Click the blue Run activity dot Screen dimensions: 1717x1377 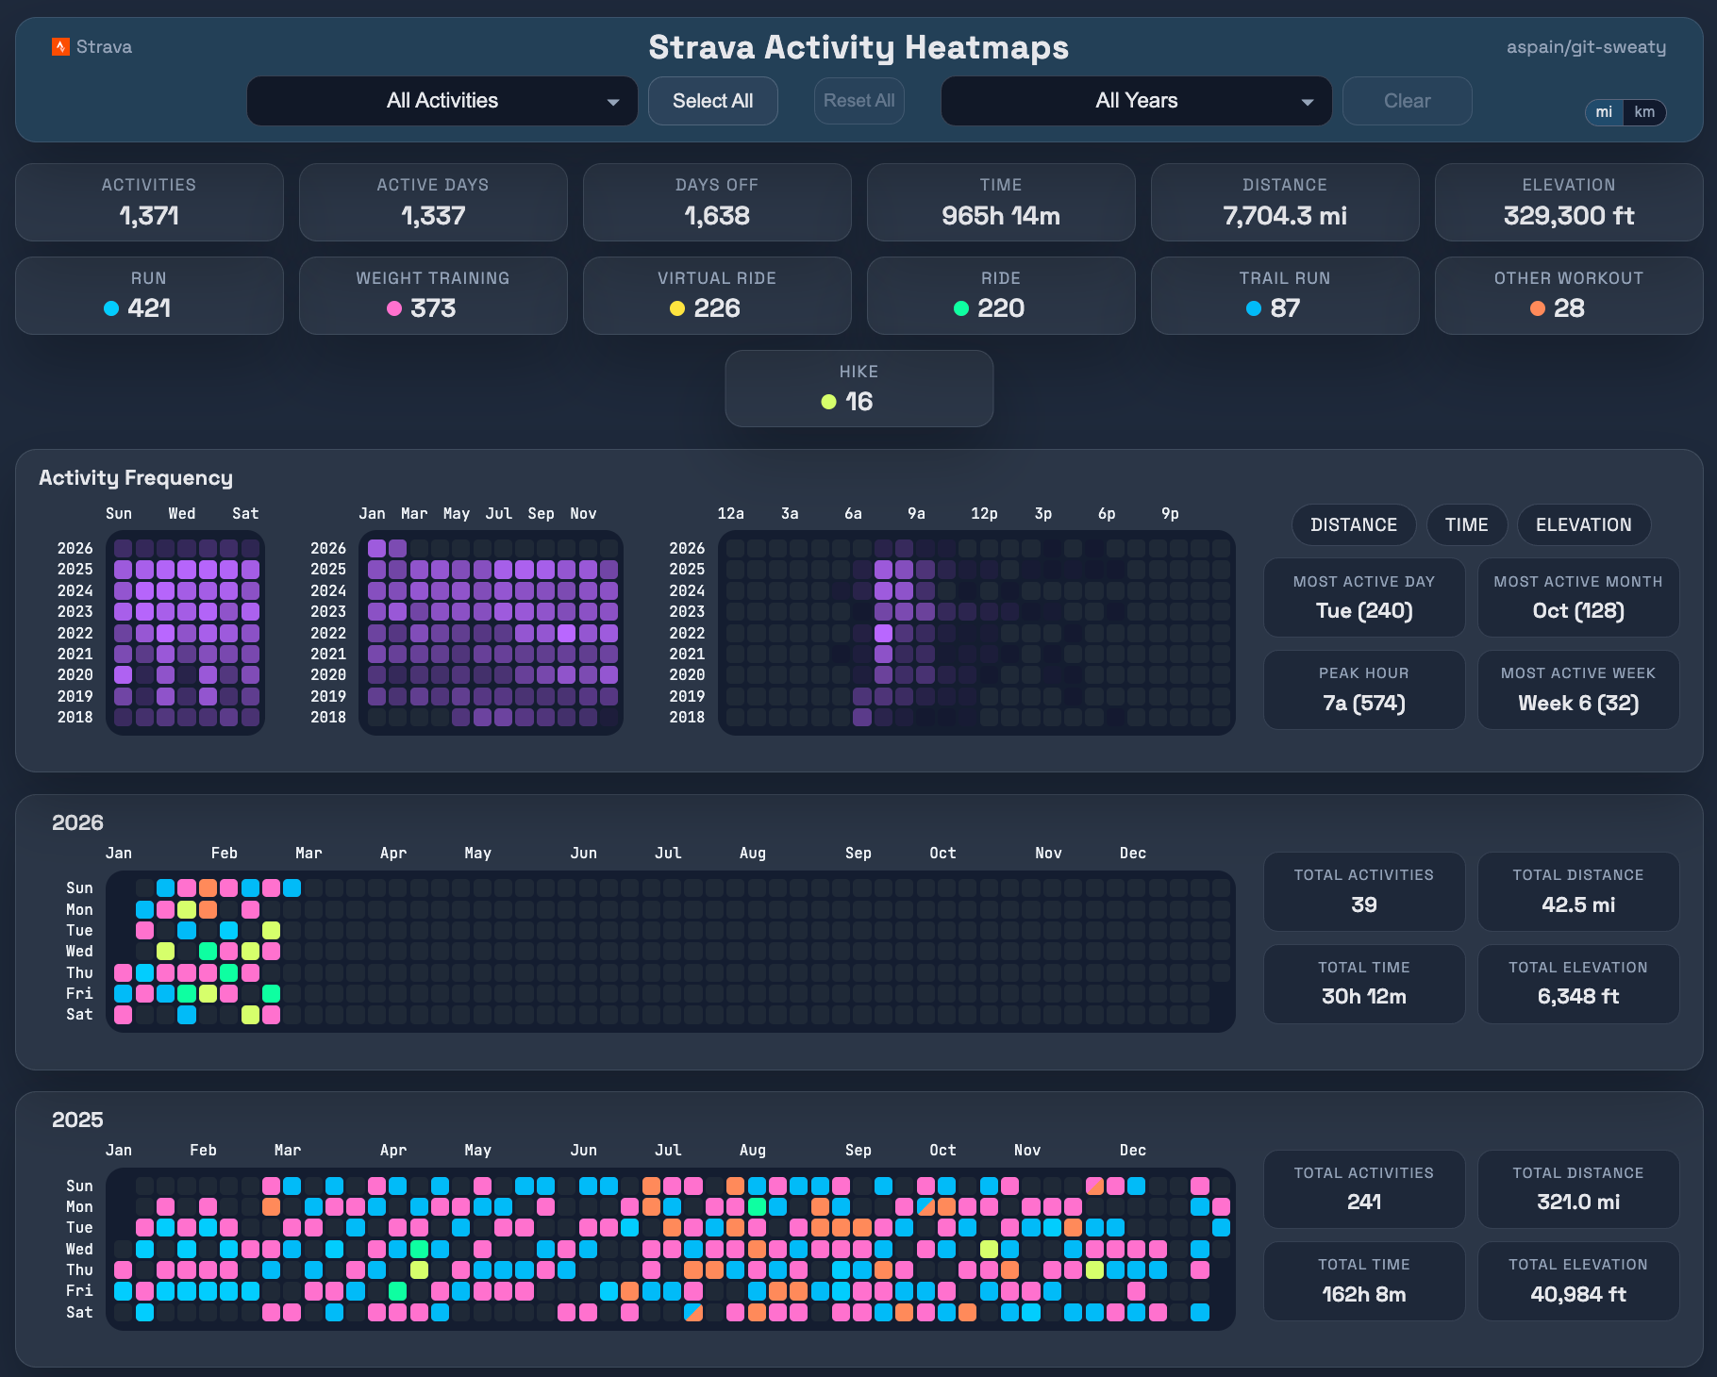111,308
